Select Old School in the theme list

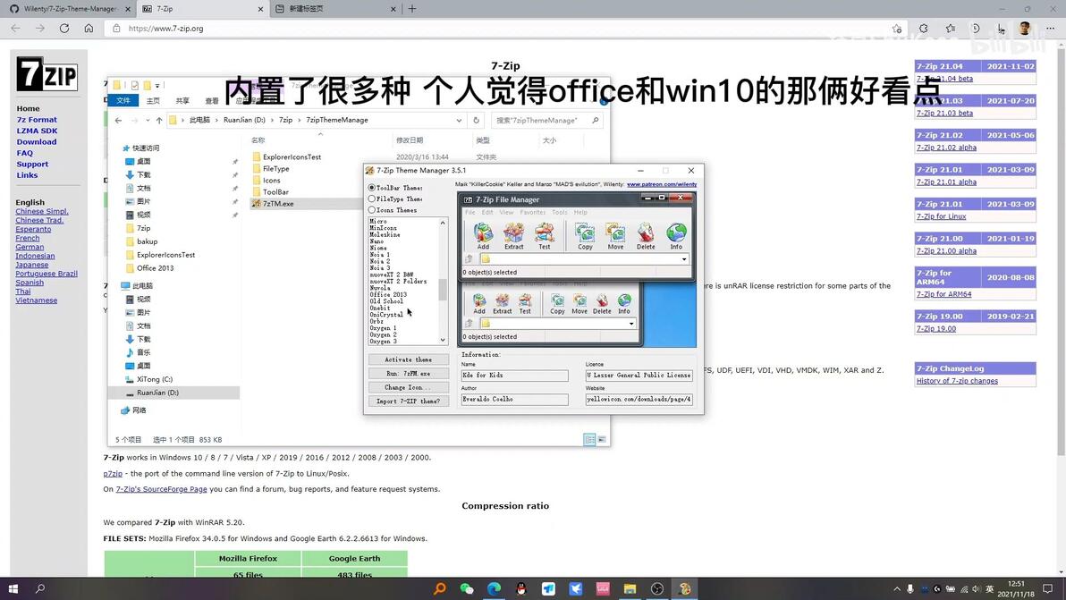coord(386,301)
